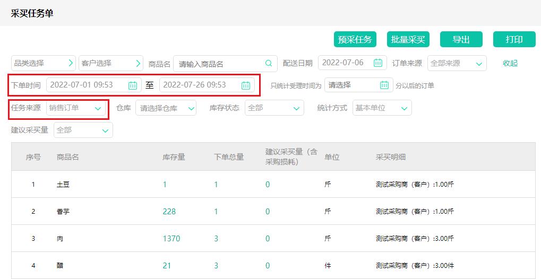Click the 打印 button
Image resolution: width=541 pixels, height=279 pixels.
pyautogui.click(x=514, y=39)
